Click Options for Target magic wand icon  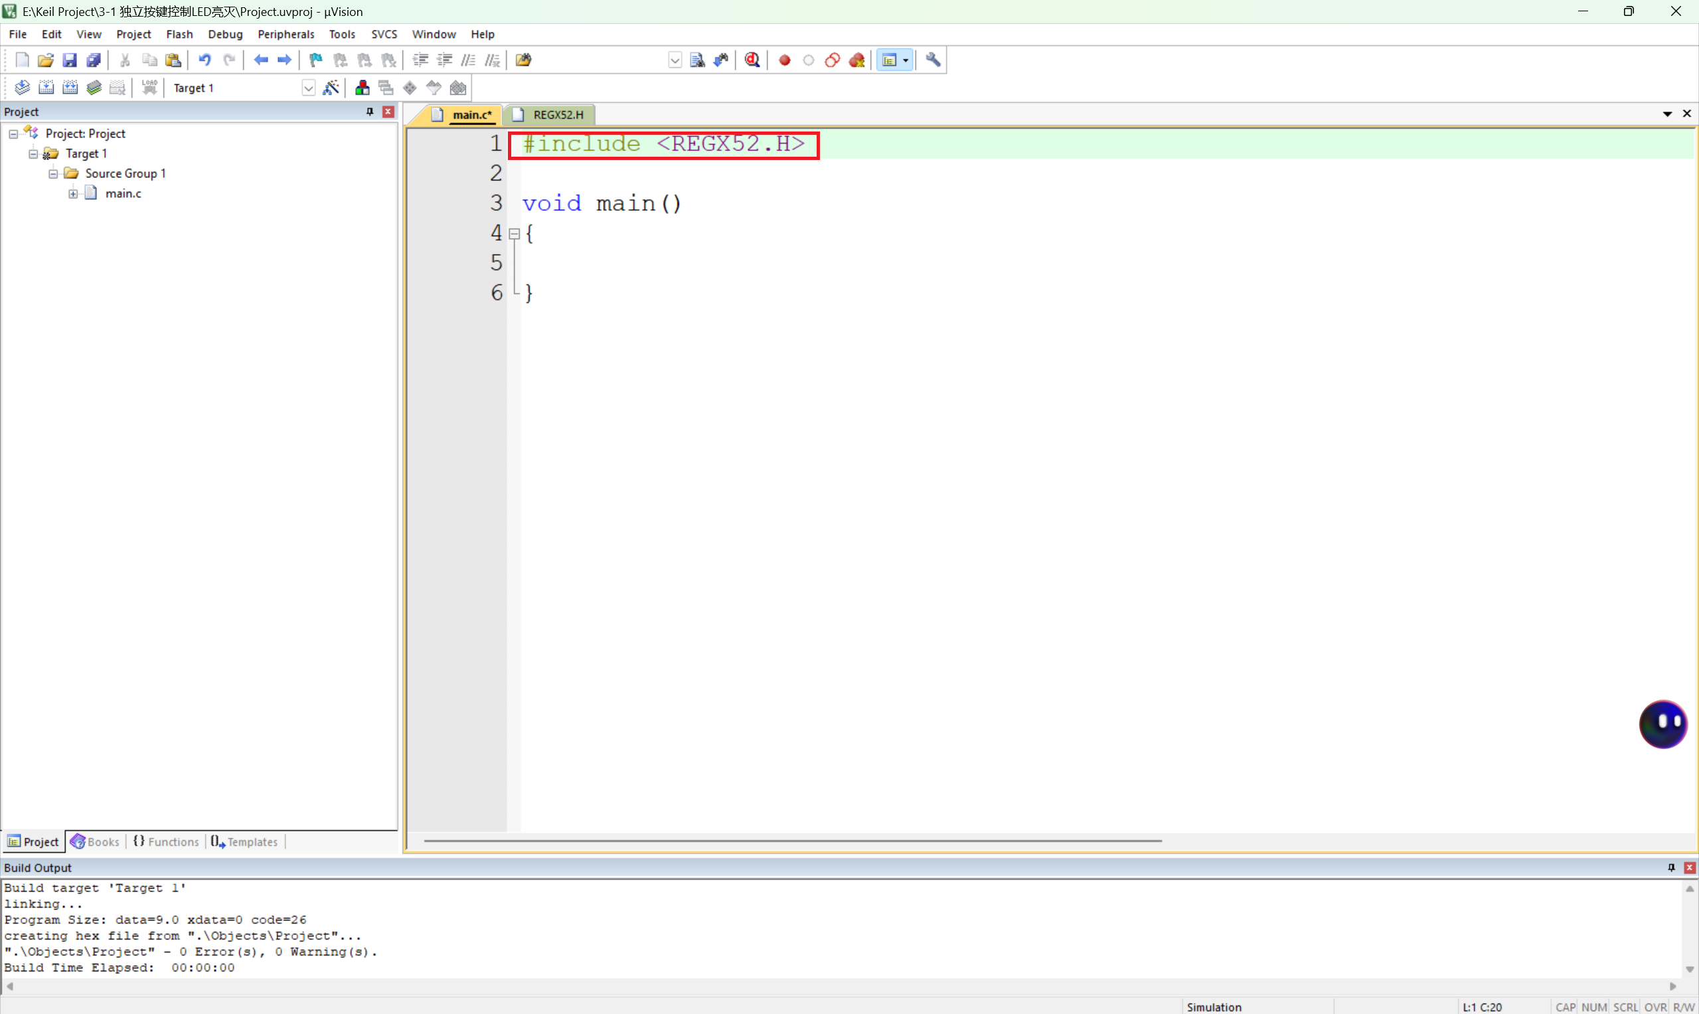coord(331,88)
